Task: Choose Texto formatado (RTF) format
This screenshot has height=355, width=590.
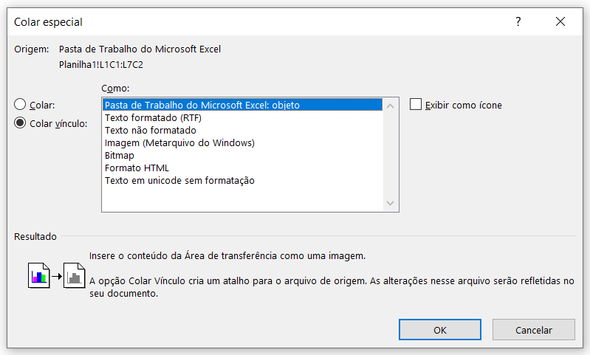Action: pos(242,117)
